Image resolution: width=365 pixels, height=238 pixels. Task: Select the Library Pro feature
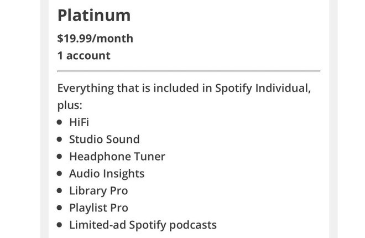point(98,191)
